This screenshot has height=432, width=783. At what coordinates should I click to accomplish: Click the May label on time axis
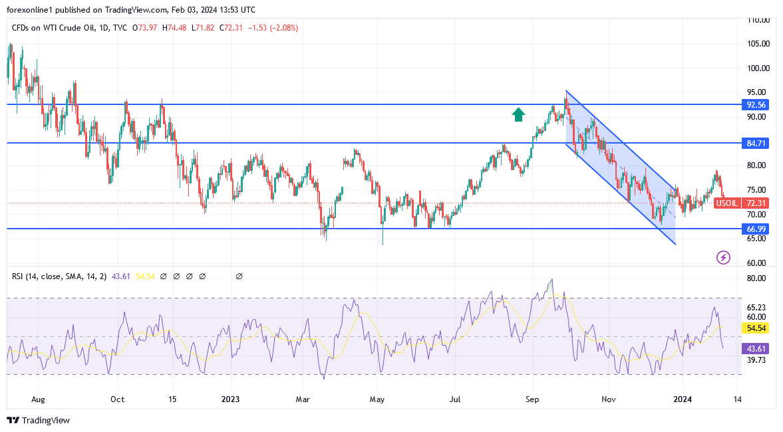point(377,399)
